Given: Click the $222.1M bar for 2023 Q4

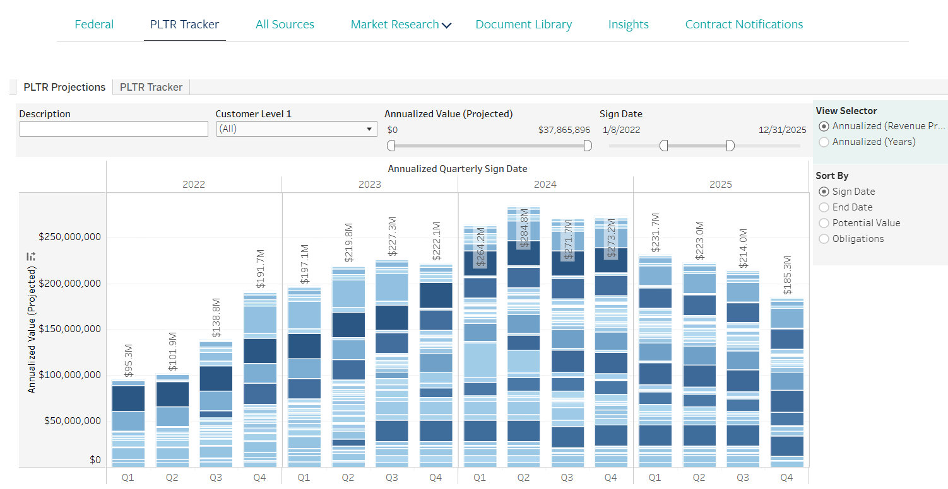Looking at the screenshot, I should point(436,365).
